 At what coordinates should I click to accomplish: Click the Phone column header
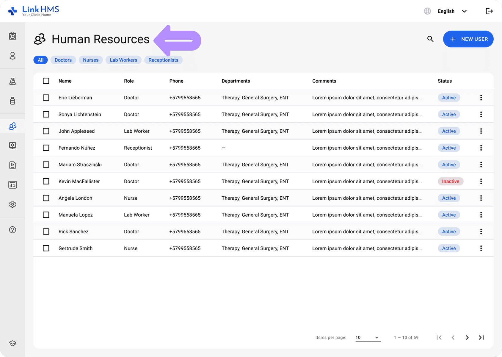tap(176, 81)
